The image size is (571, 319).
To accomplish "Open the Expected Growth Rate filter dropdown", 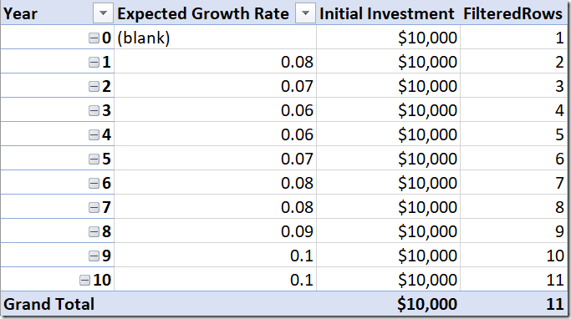I will (x=305, y=13).
